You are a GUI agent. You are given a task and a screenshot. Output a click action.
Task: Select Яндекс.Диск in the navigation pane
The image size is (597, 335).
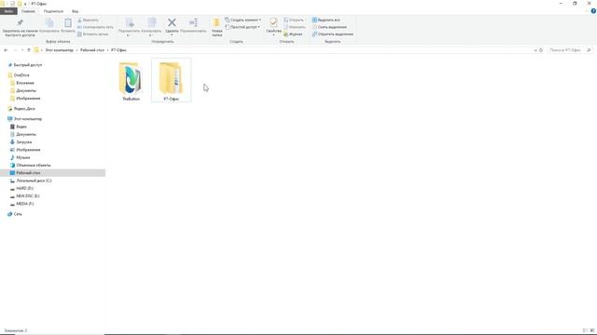[x=24, y=109]
